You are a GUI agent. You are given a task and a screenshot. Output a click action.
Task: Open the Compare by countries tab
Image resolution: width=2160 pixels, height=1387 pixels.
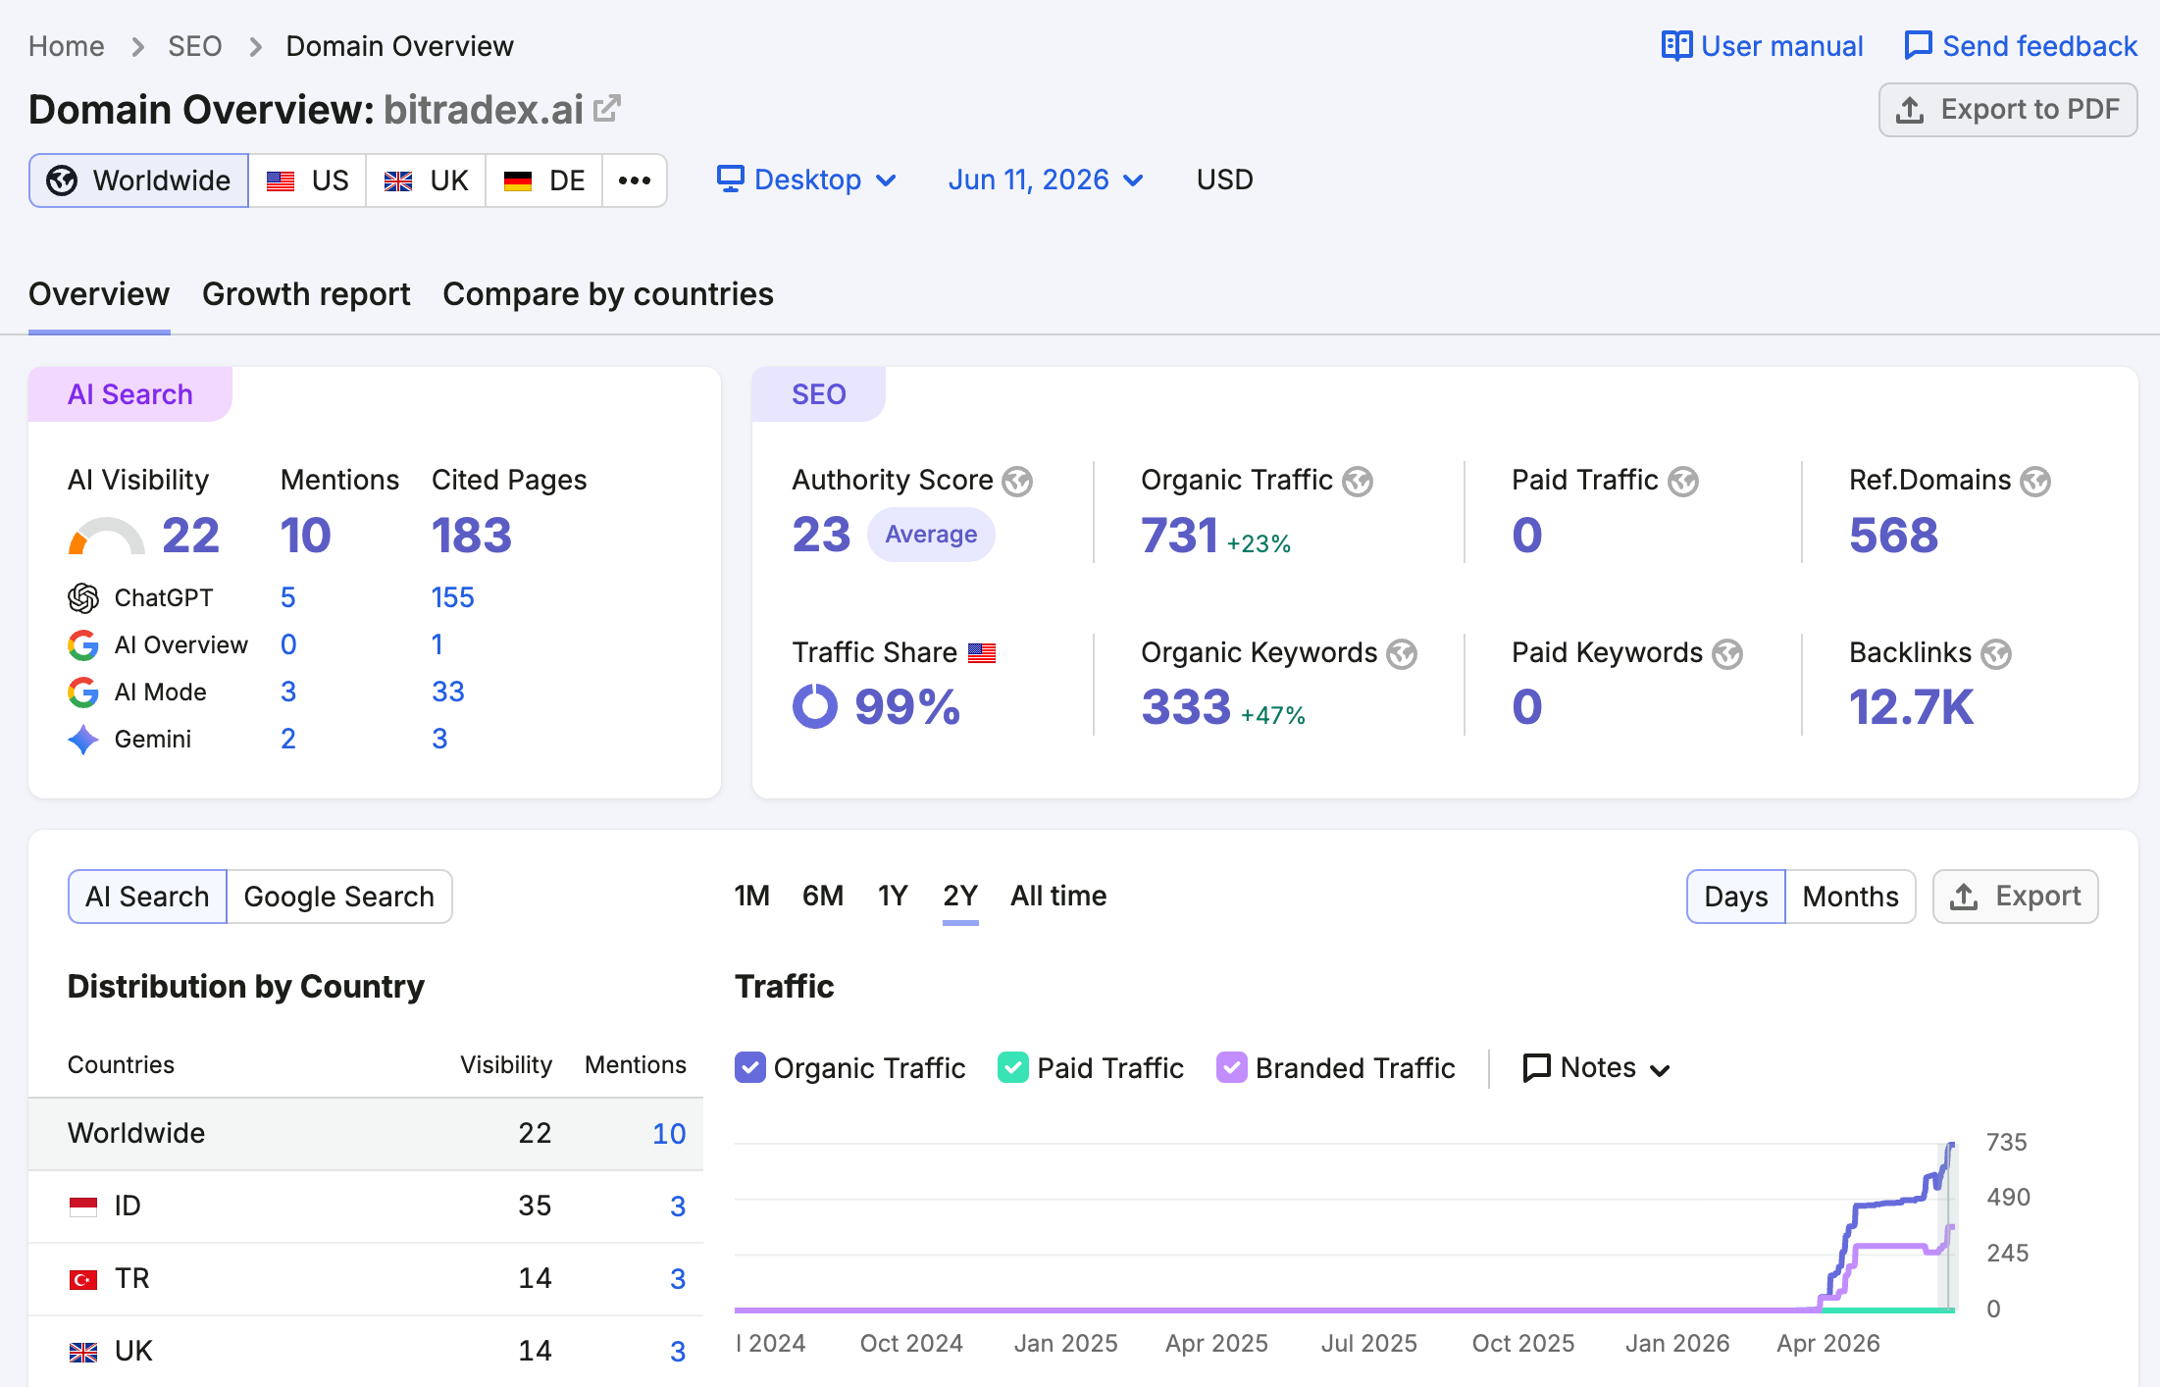coord(608,294)
